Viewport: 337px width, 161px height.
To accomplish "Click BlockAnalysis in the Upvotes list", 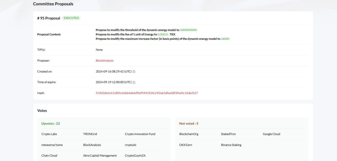I will pyautogui.click(x=92, y=145).
